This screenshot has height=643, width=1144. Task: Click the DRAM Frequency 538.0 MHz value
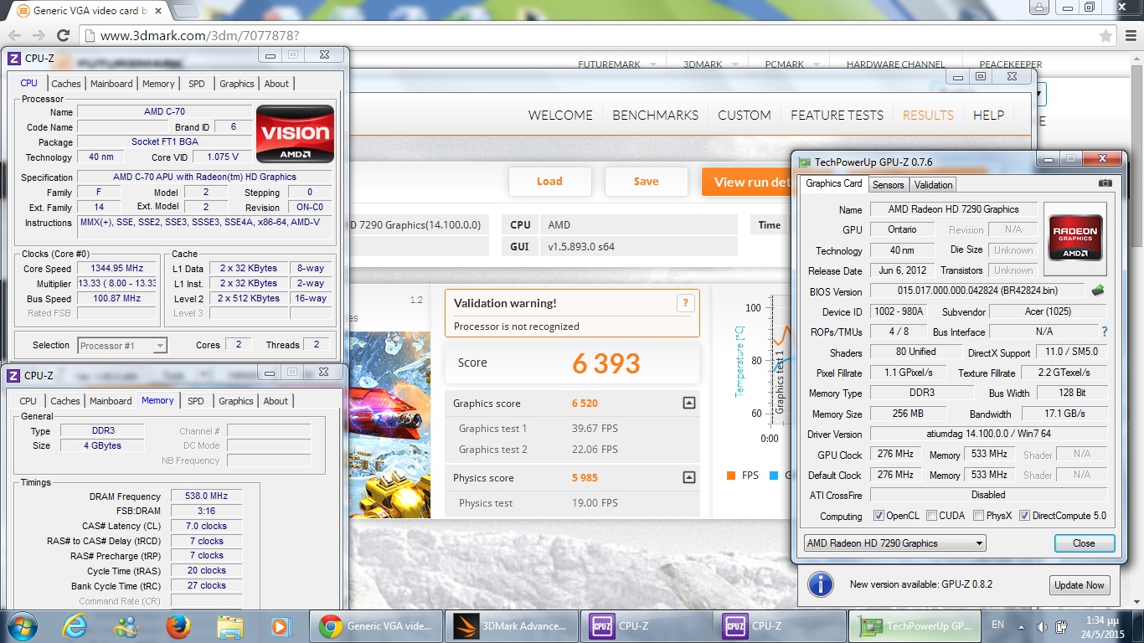pos(206,496)
